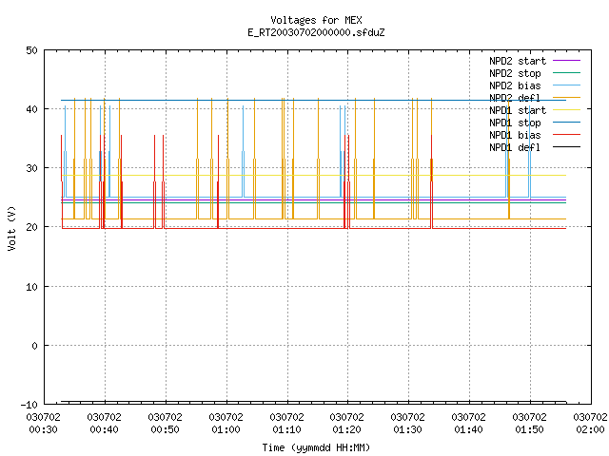Click the x-axis tick label 01:20
Screen dimensions: 609x456
click(x=346, y=429)
